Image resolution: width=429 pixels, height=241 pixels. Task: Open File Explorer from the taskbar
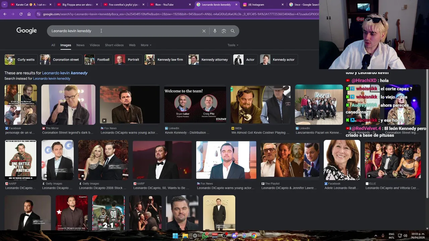click(185, 236)
